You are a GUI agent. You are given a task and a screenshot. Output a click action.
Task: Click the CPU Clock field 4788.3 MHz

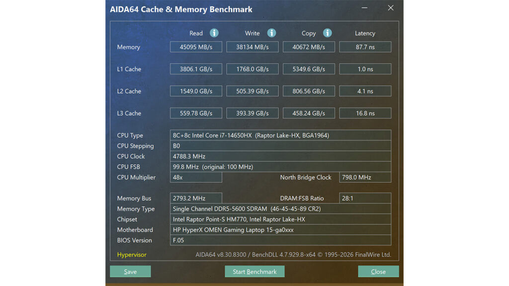[x=280, y=156]
